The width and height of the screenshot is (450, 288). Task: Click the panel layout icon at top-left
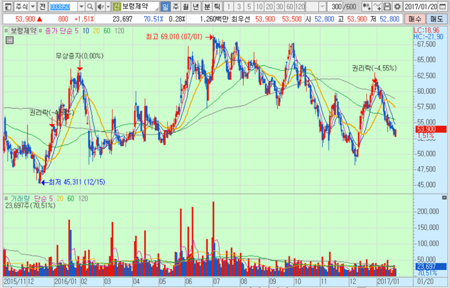[x=6, y=6]
